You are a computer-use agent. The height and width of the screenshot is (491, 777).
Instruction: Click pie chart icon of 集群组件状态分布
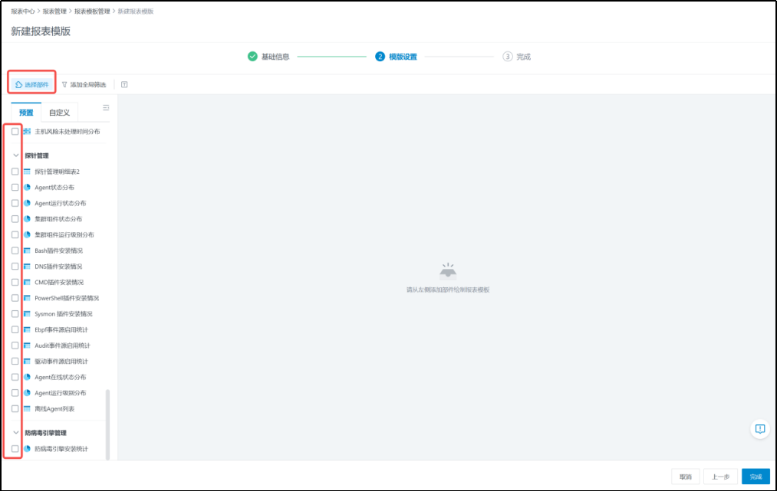(28, 219)
